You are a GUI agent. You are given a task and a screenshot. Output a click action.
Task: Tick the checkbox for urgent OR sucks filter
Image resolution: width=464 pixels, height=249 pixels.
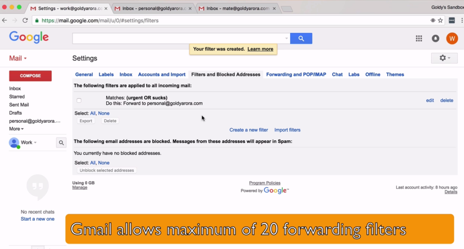click(x=79, y=101)
